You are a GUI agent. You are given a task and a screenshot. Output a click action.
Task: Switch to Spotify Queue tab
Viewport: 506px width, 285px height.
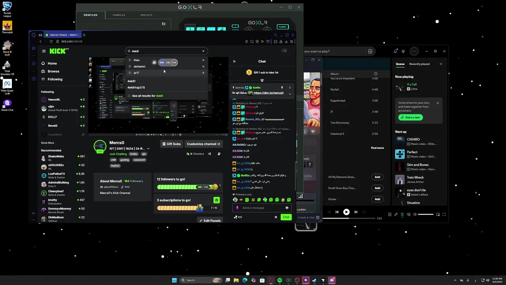pyautogui.click(x=400, y=64)
